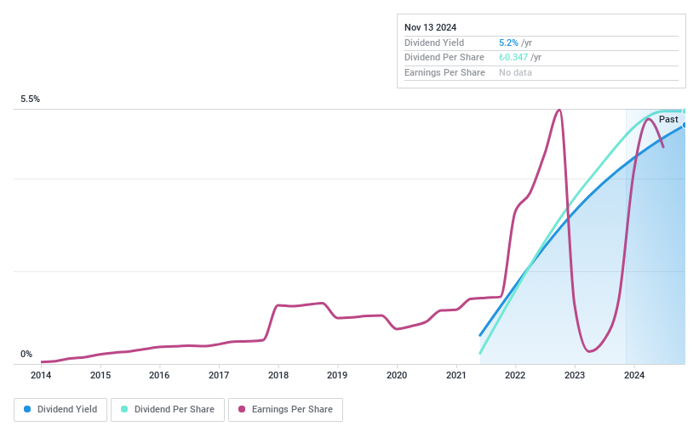This screenshot has height=432, width=699.
Task: Click the Nov 13 2024 tooltip date
Action: tap(431, 27)
